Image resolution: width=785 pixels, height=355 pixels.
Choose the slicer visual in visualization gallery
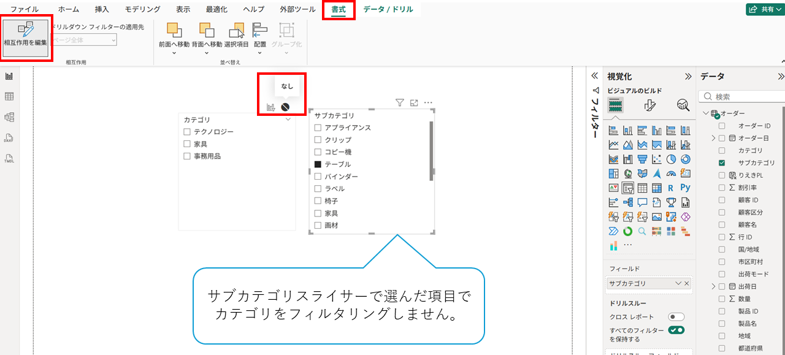[627, 188]
